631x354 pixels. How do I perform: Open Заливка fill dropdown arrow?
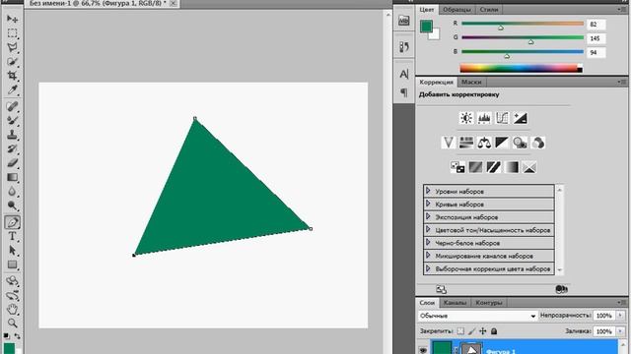point(620,331)
